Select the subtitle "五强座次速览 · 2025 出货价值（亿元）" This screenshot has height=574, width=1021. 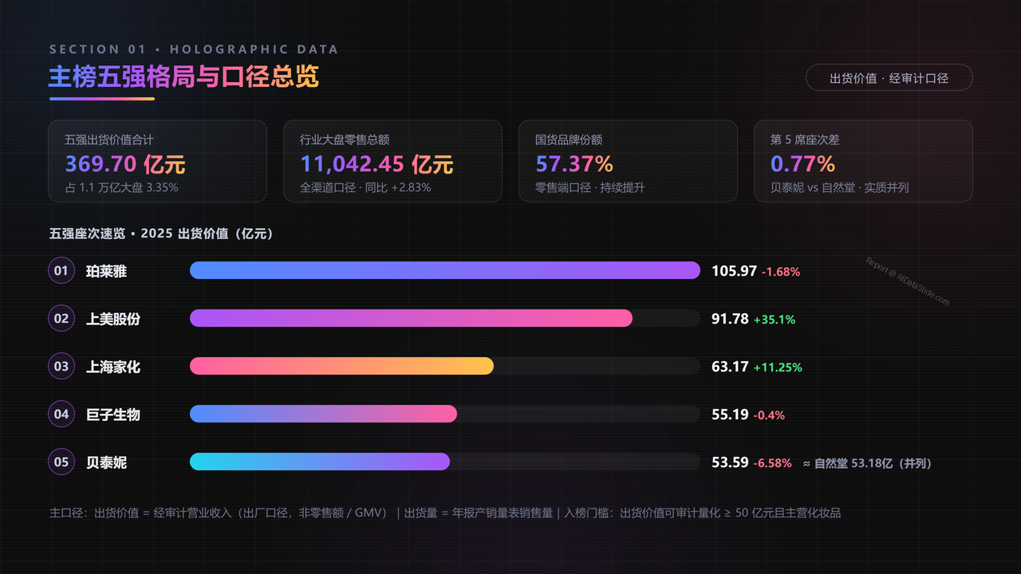tap(162, 234)
